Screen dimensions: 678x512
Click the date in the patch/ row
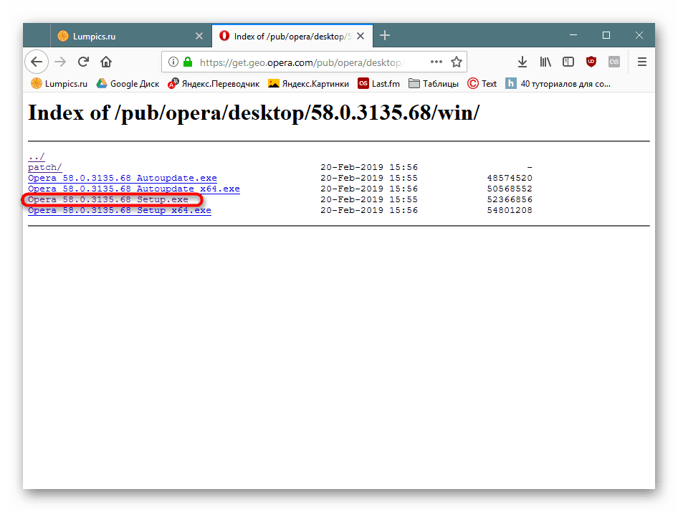[x=369, y=167]
